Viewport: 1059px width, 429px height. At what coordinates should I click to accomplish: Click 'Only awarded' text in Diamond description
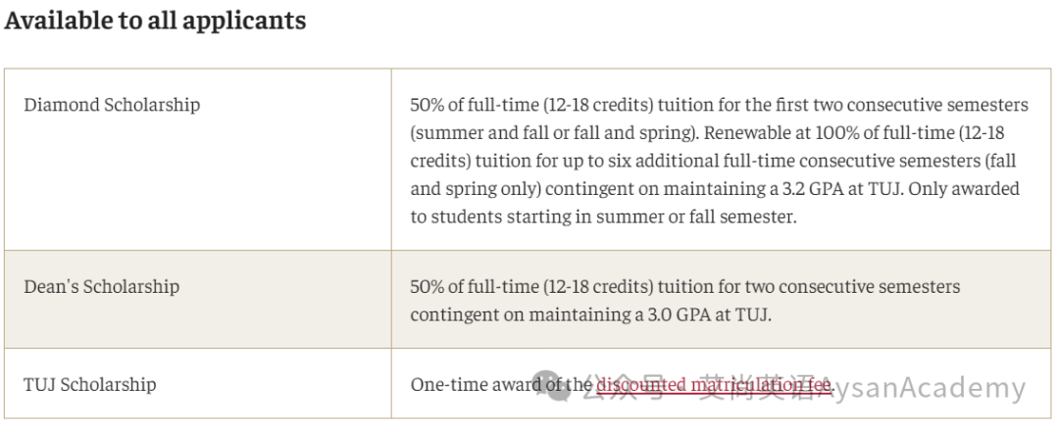point(963,190)
